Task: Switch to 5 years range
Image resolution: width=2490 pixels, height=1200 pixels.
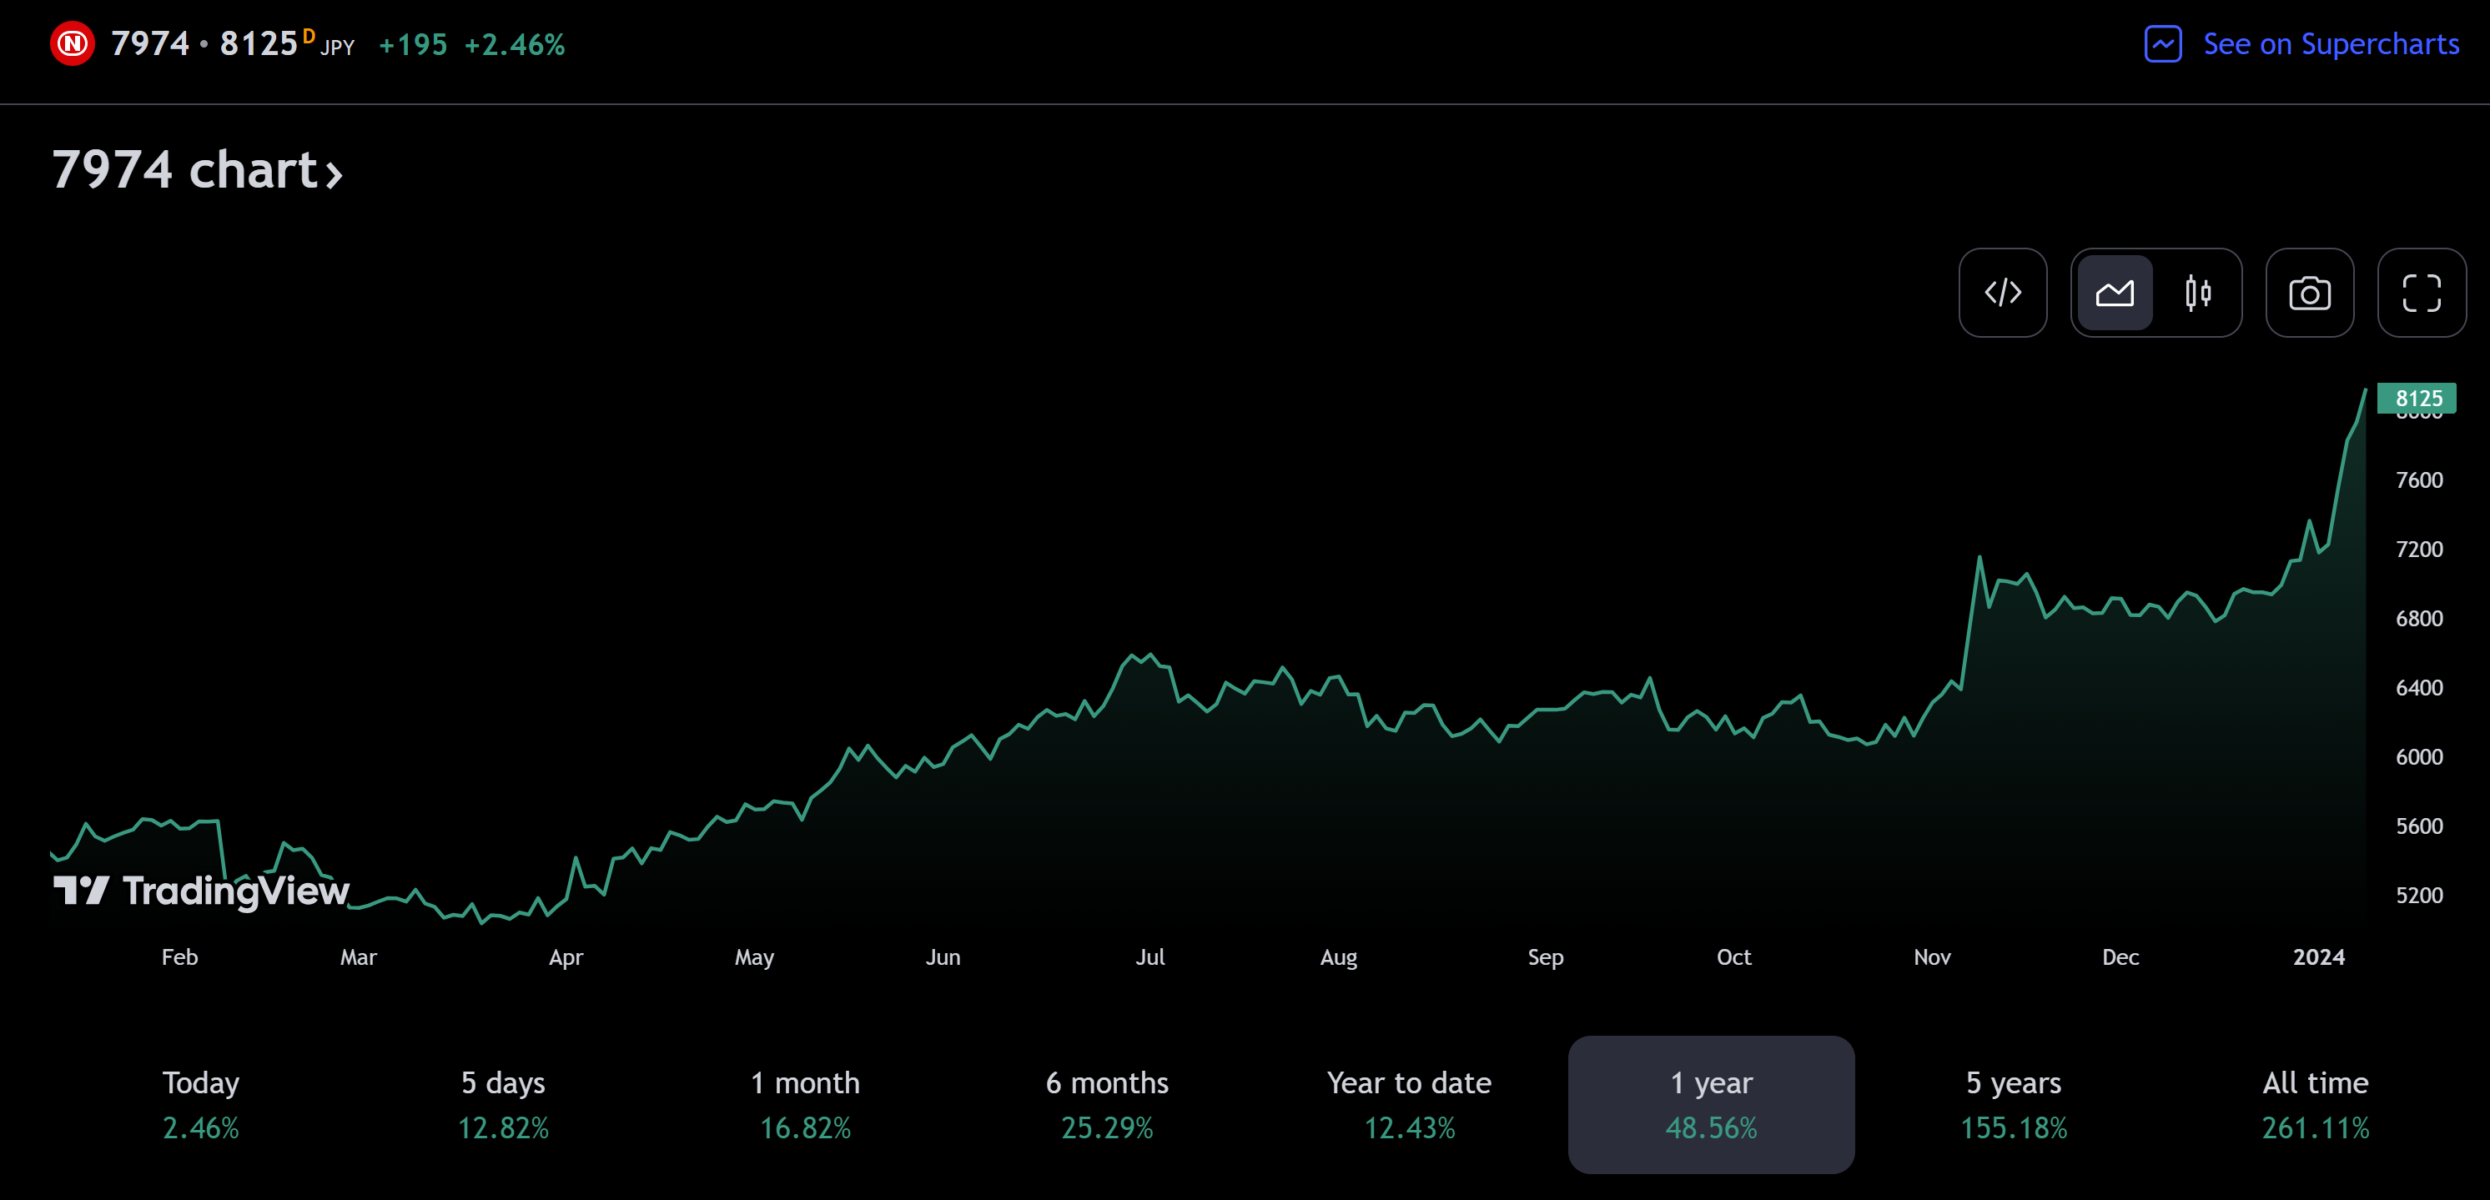Action: pyautogui.click(x=2013, y=1103)
